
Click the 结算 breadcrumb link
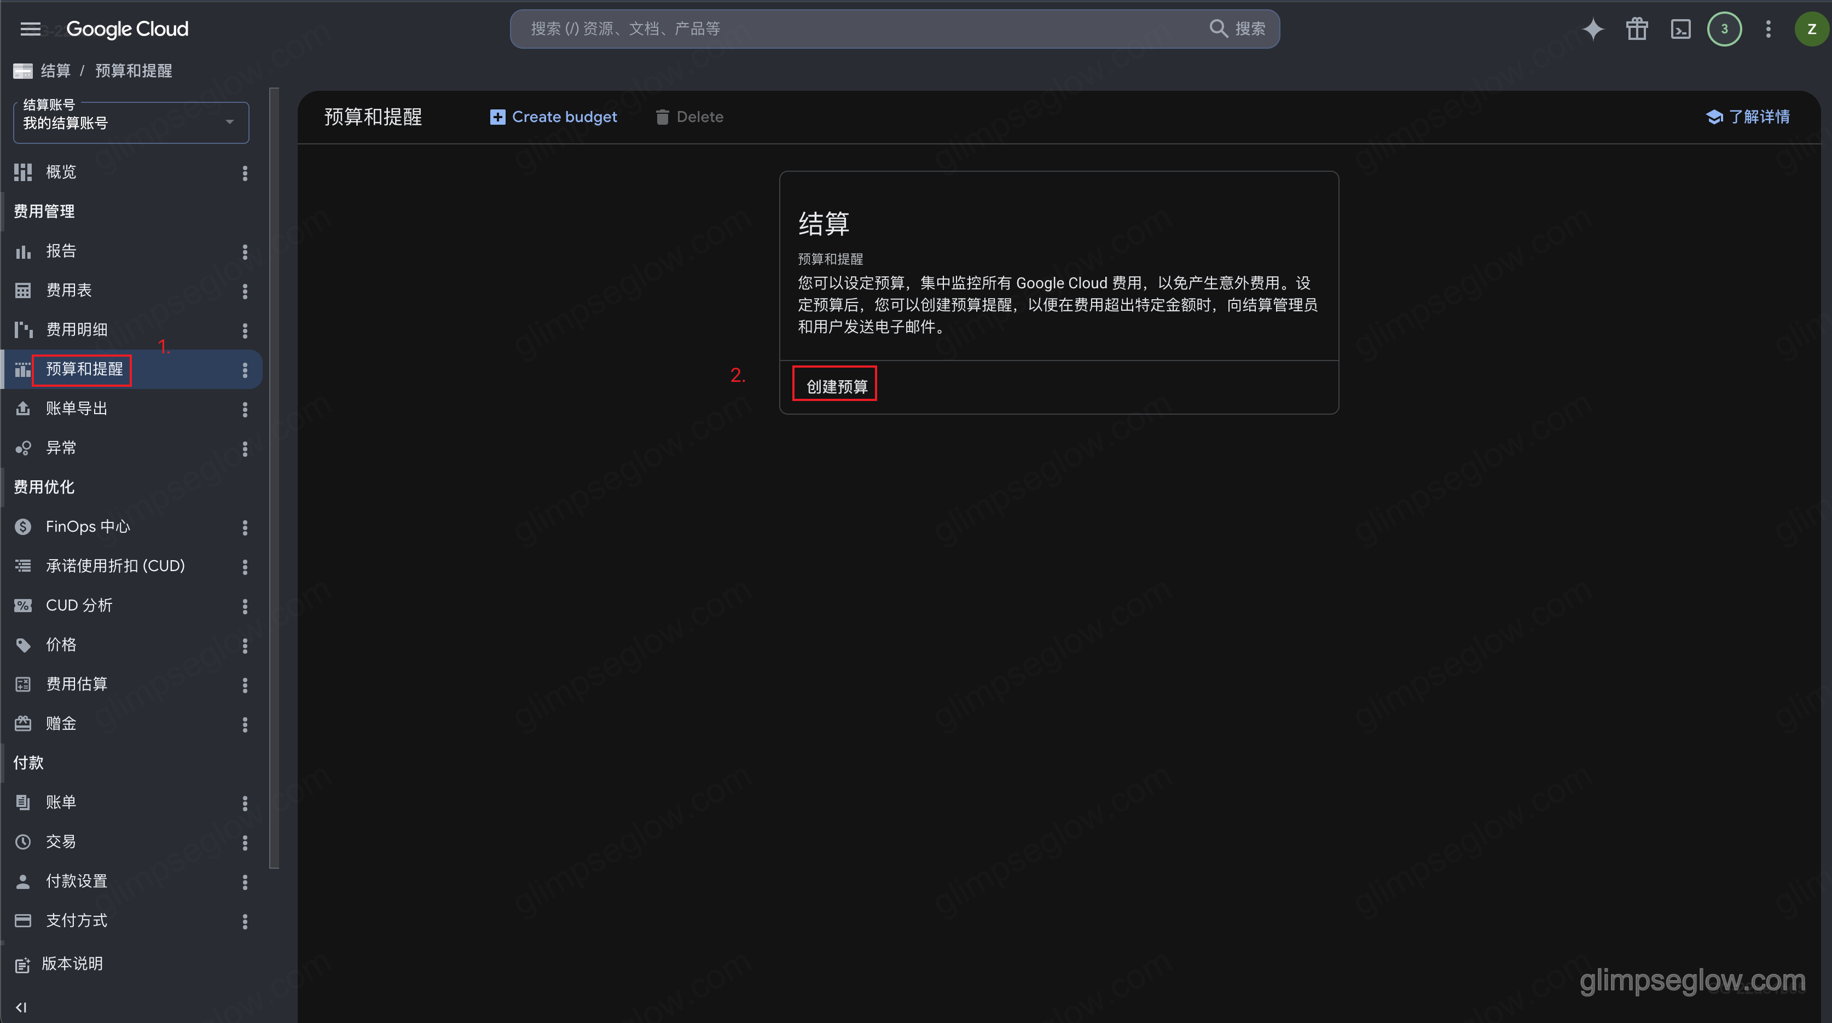(55, 71)
